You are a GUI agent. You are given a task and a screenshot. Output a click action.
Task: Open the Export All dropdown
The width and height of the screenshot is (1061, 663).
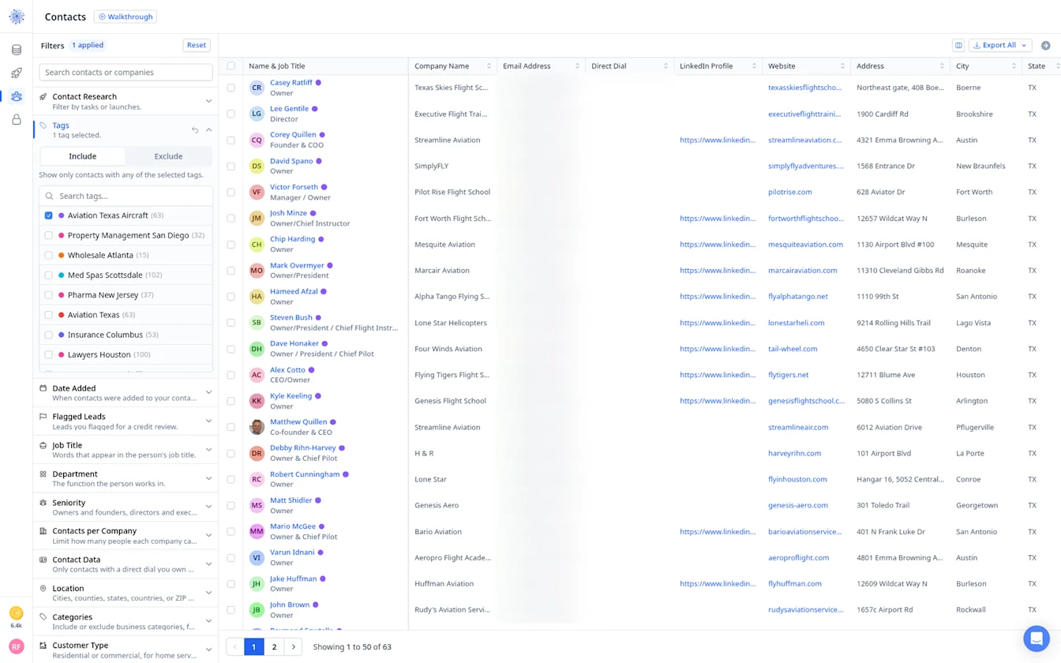point(999,45)
